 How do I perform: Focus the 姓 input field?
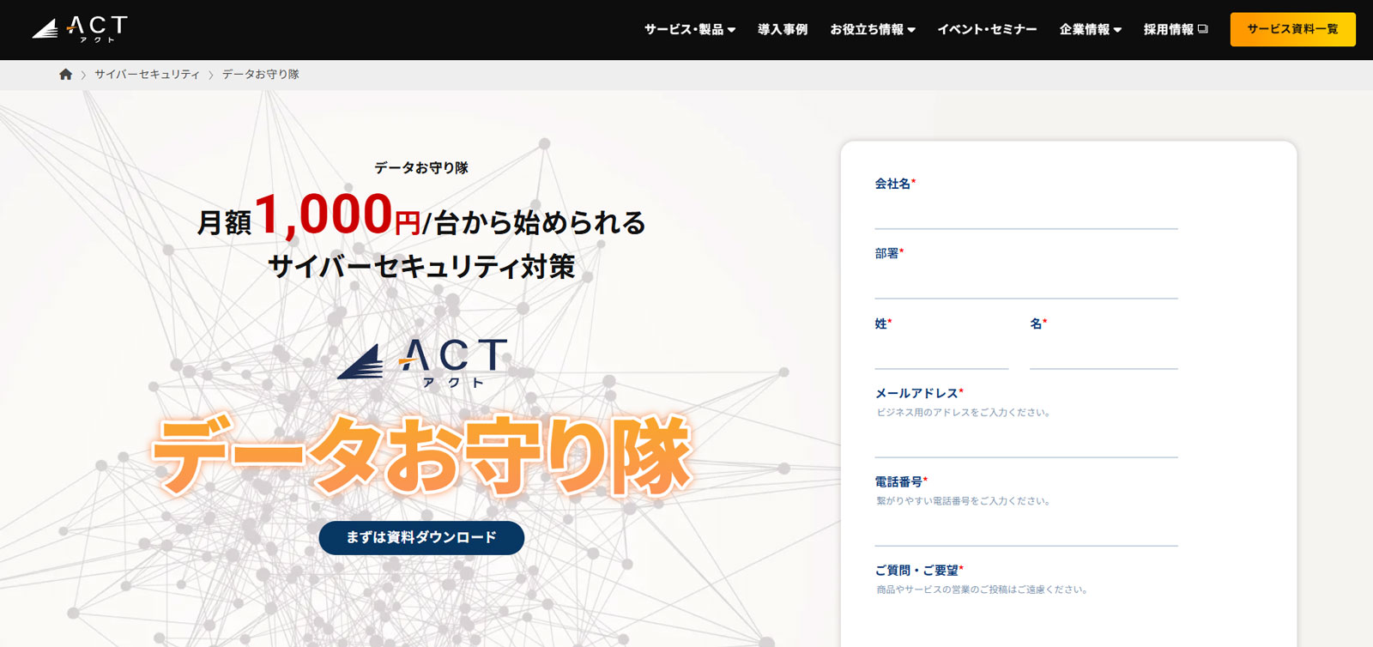[941, 354]
